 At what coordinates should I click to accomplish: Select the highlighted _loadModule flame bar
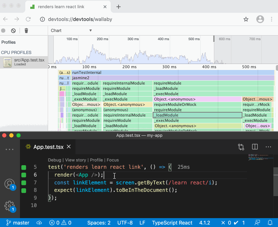[198, 115]
